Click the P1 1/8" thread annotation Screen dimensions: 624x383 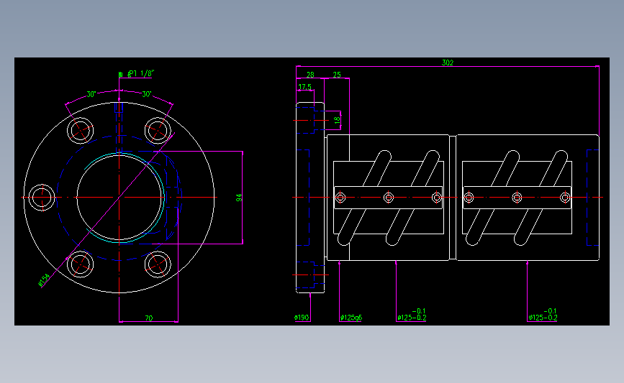pos(141,73)
